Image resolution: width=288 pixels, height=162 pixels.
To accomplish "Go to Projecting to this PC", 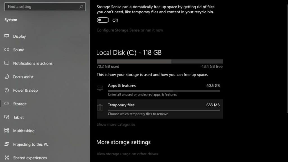I will click(x=31, y=144).
